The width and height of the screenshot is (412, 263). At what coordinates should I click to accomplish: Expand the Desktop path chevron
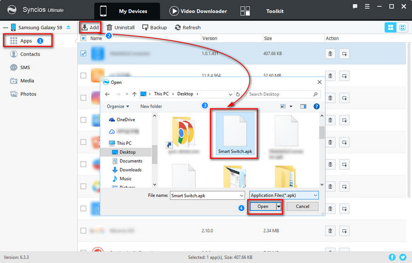pyautogui.click(x=197, y=94)
